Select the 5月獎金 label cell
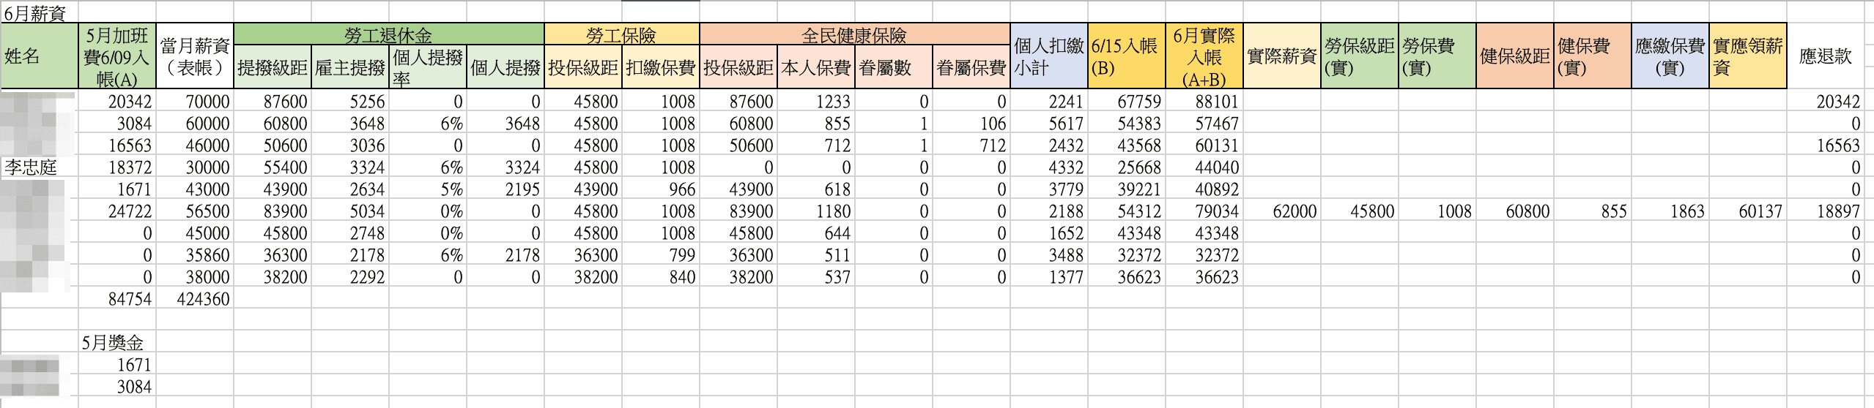The height and width of the screenshot is (408, 1874). click(117, 343)
